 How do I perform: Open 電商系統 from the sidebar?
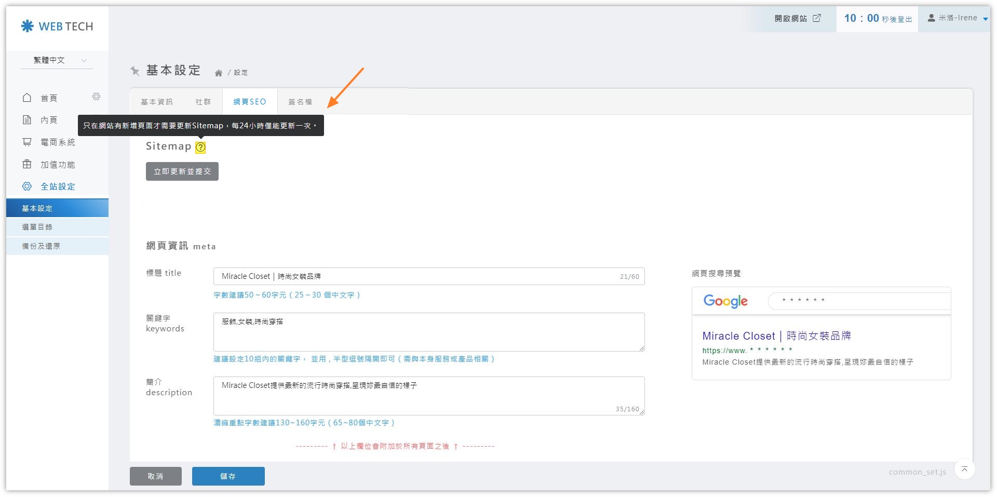coord(57,142)
